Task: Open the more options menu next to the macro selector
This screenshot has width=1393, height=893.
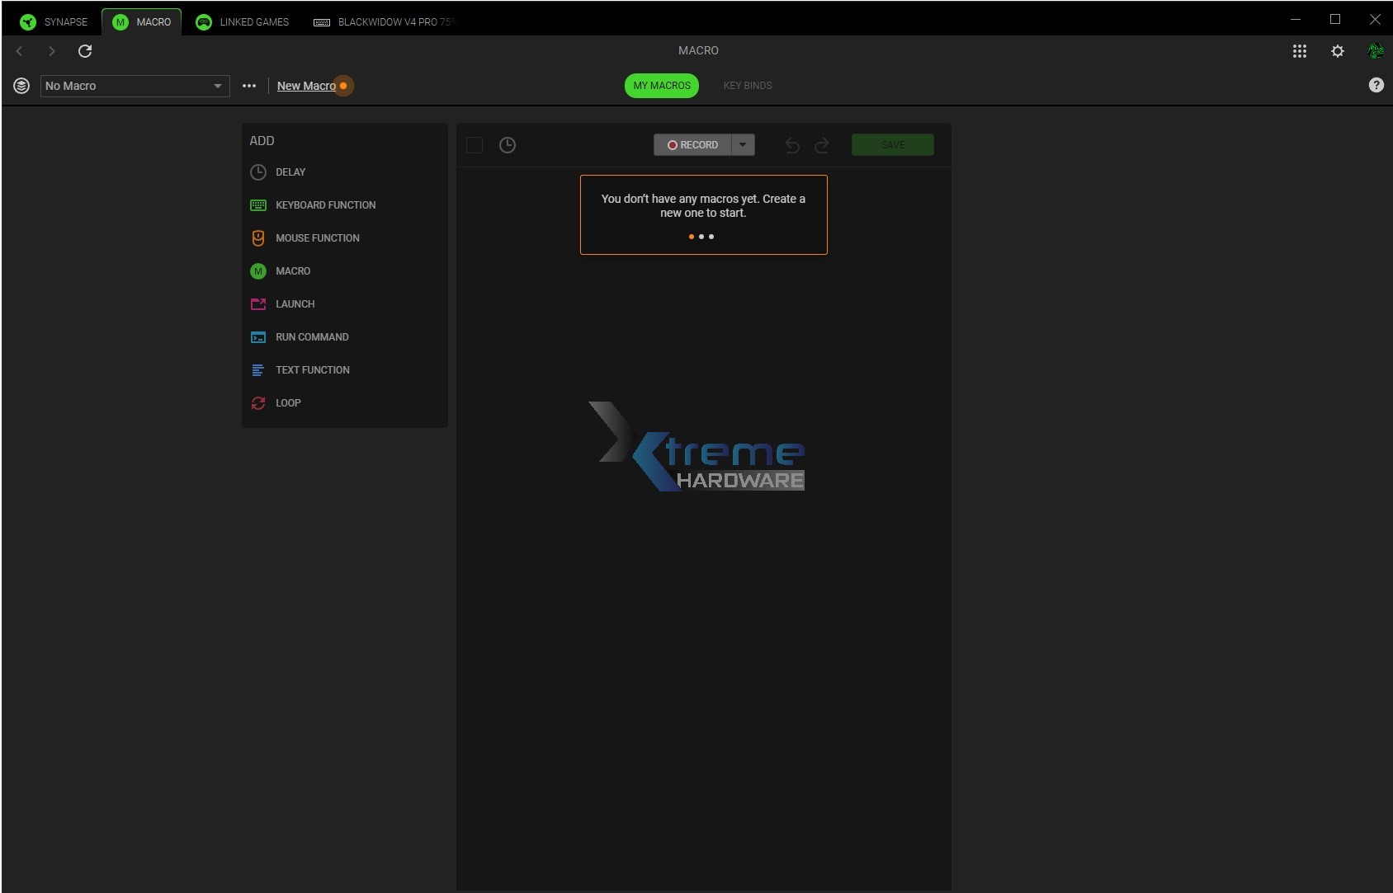Action: pyautogui.click(x=249, y=86)
